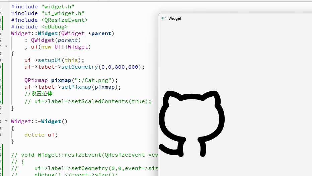This screenshot has width=312, height=176.
Task: Click the commented setGeometry(0,0,event->siz line
Action: (85, 168)
